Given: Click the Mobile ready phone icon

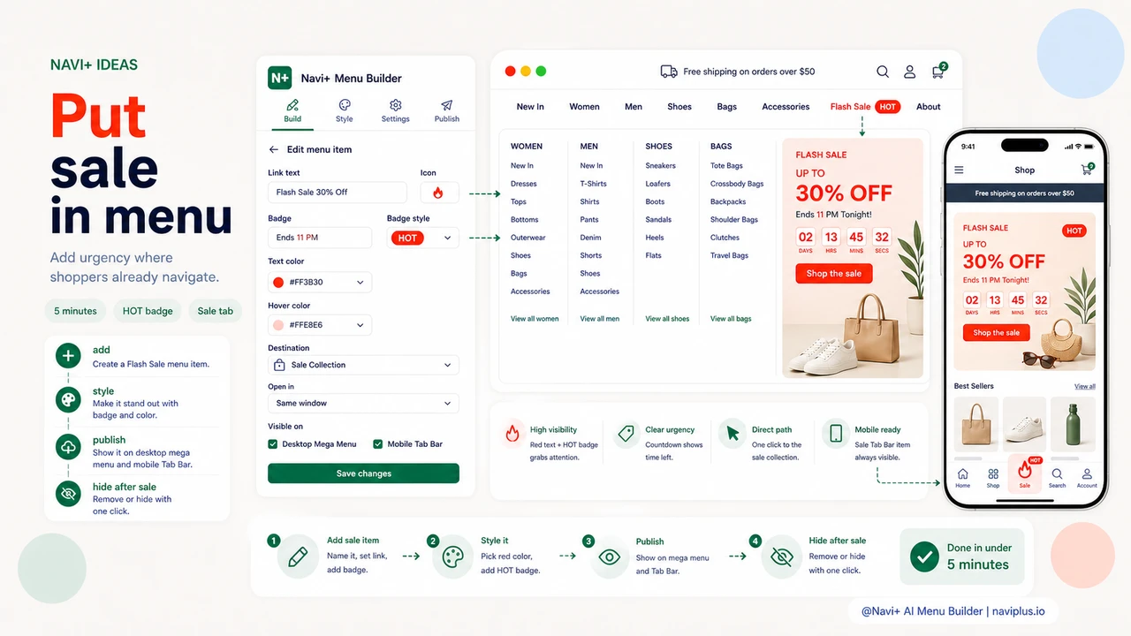Looking at the screenshot, I should 835,434.
